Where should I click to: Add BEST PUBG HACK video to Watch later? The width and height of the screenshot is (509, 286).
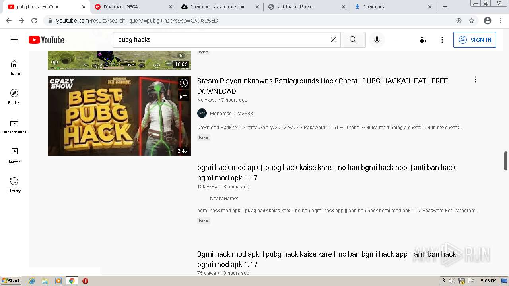(x=183, y=83)
